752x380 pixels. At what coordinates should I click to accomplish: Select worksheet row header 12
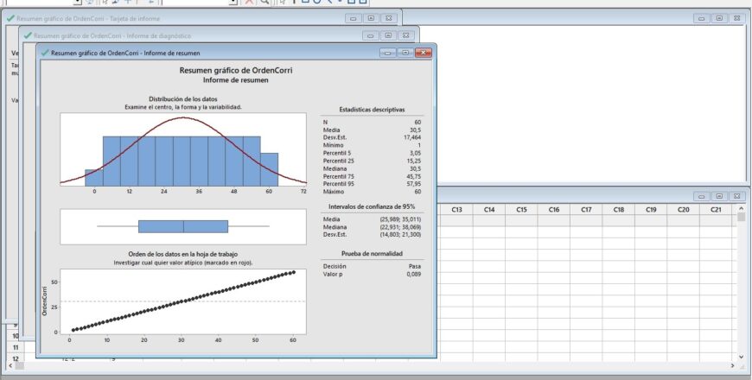pyautogui.click(x=16, y=358)
